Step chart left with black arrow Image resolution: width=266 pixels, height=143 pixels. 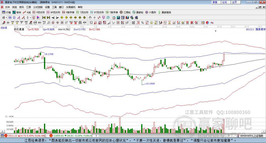(53, 18)
